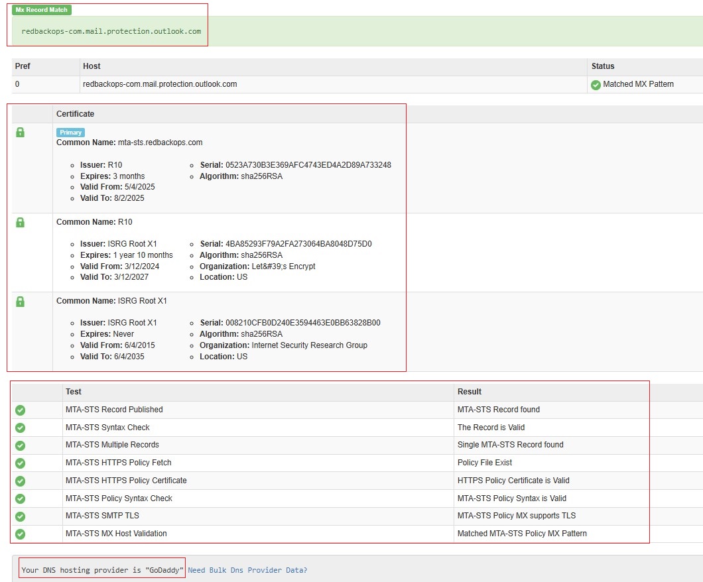
Task: Click the Status column header
Action: (602, 66)
